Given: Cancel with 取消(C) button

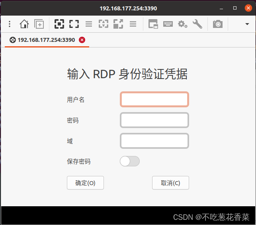Looking at the screenshot, I should point(170,183).
